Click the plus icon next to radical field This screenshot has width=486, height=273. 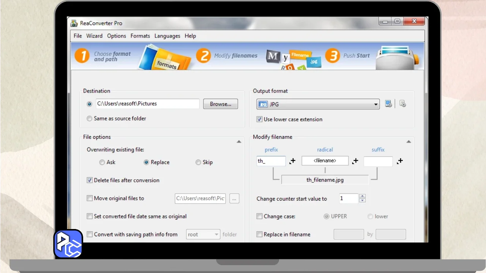pyautogui.click(x=355, y=161)
